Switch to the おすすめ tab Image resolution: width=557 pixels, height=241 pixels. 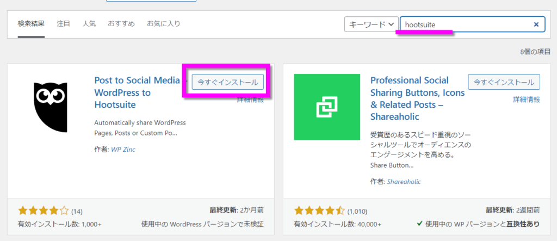pos(121,24)
